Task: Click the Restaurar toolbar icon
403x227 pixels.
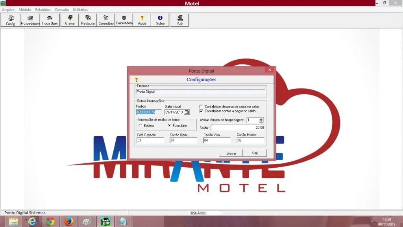Action: click(x=88, y=20)
